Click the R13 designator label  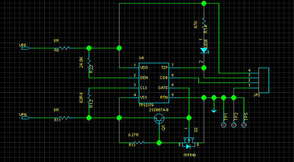(x=132, y=145)
